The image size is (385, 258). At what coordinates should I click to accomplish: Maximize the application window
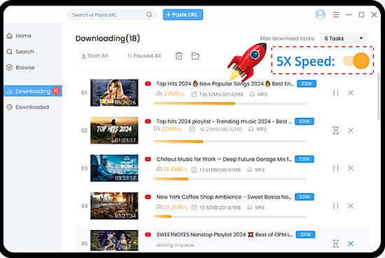coord(361,15)
